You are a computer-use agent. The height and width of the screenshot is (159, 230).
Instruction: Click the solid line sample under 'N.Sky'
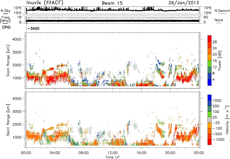tap(5, 14)
